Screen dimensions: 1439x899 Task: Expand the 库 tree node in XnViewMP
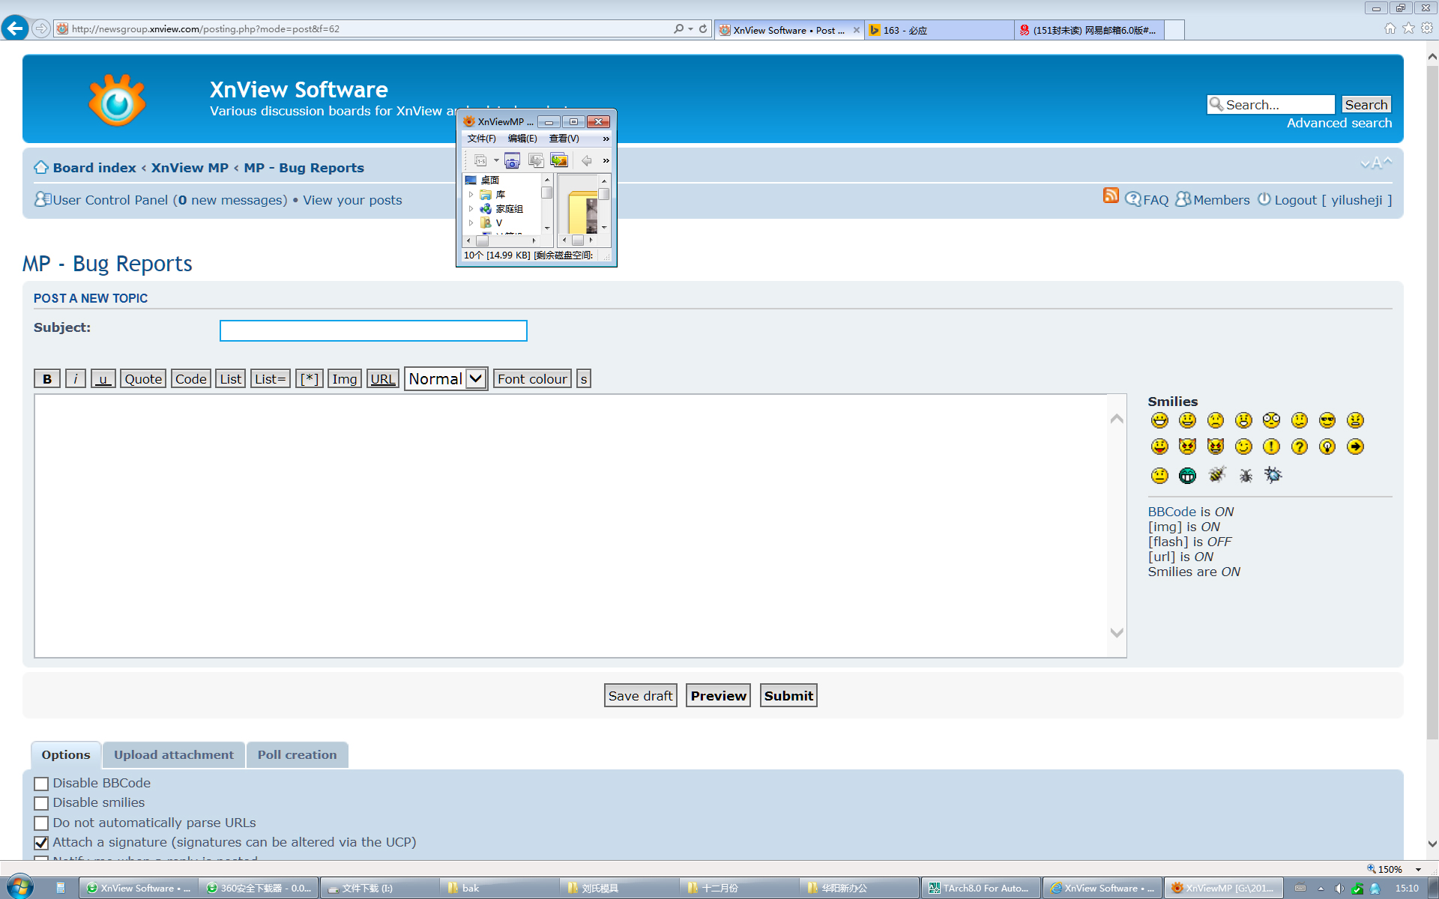pyautogui.click(x=471, y=195)
